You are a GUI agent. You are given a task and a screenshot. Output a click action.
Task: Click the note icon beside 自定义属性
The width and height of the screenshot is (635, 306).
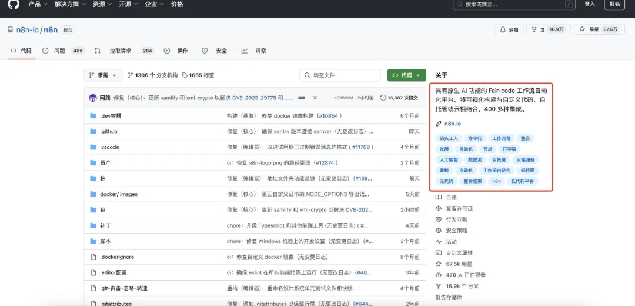click(438, 252)
